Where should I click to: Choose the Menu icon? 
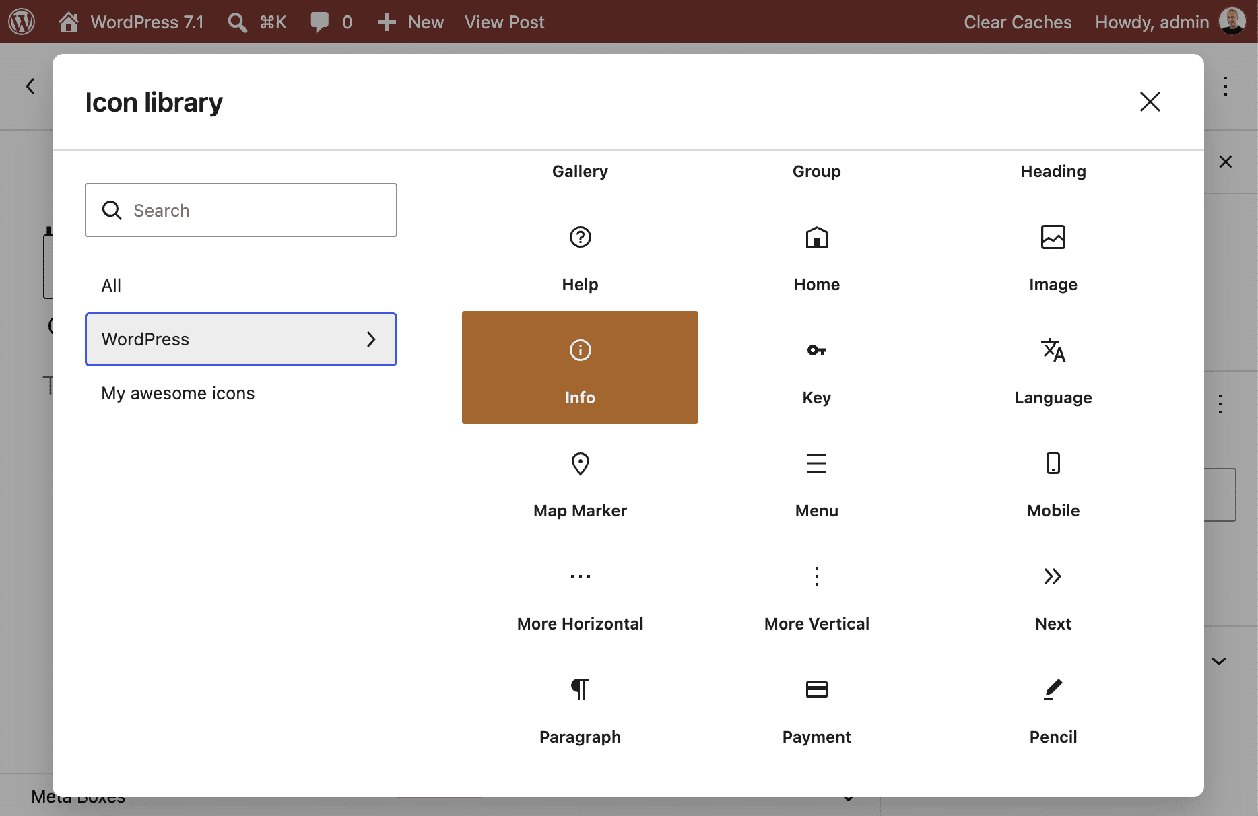[816, 481]
